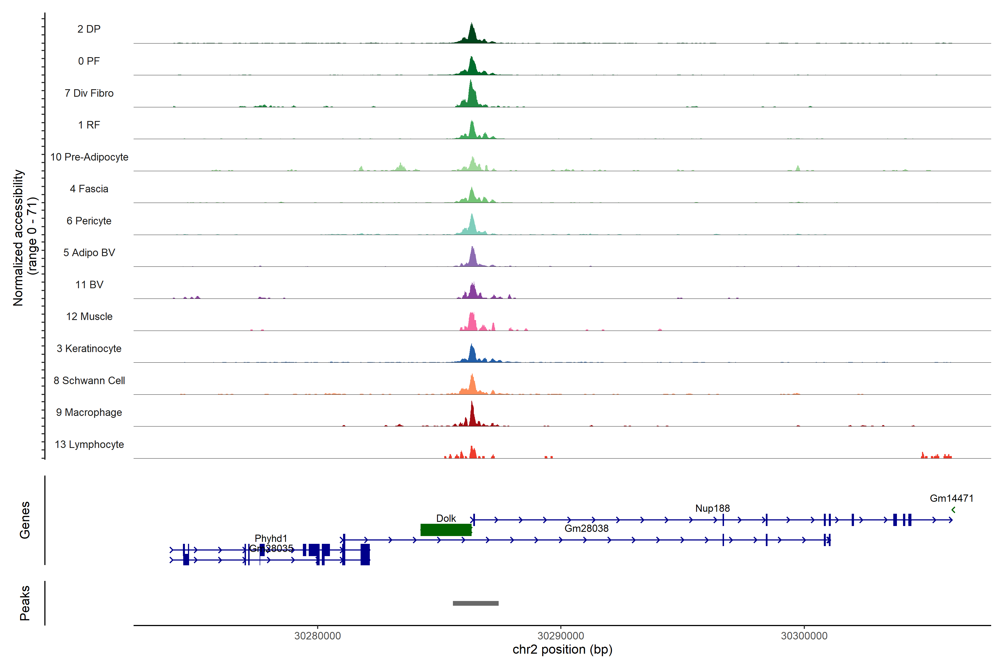Click the Peaks panel label

pos(25,602)
